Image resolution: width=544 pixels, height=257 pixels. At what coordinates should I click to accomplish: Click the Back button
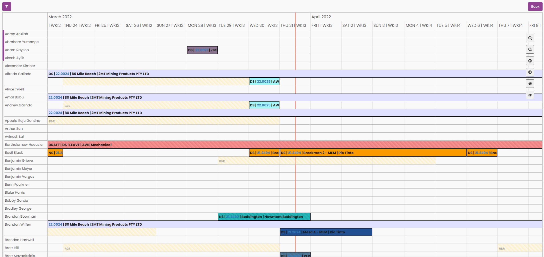535,7
